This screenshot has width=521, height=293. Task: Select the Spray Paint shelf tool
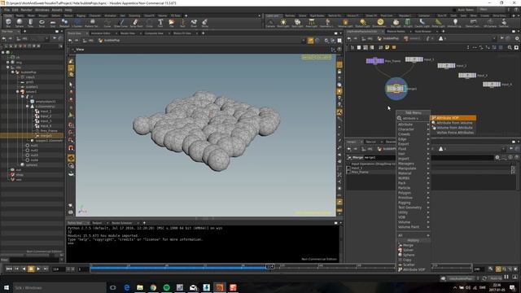click(x=136, y=23)
